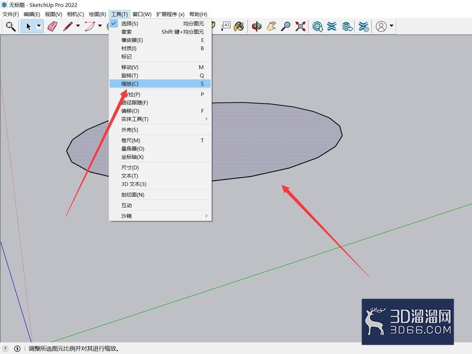Image resolution: width=472 pixels, height=354 pixels.
Task: Choose 路径跟随(F) from Tools menu
Action: [x=160, y=102]
